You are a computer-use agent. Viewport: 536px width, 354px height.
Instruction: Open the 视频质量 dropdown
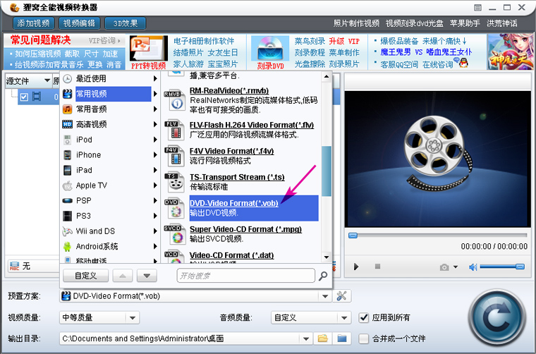point(133,318)
